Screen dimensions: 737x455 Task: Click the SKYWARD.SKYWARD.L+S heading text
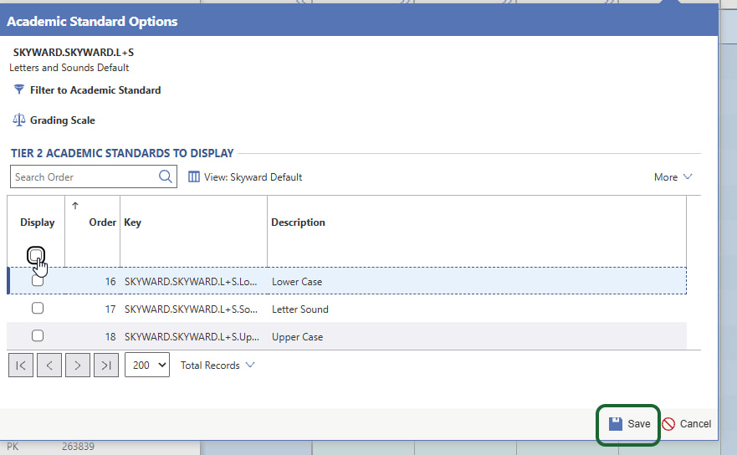(x=74, y=52)
